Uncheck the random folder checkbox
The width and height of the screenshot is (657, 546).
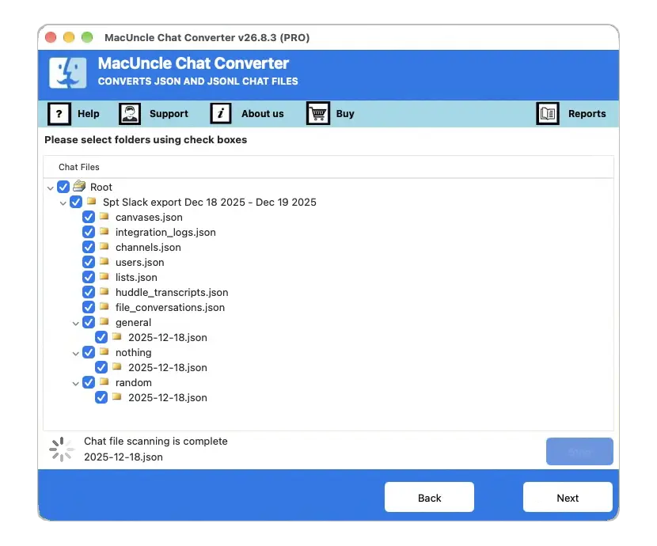[x=89, y=382]
